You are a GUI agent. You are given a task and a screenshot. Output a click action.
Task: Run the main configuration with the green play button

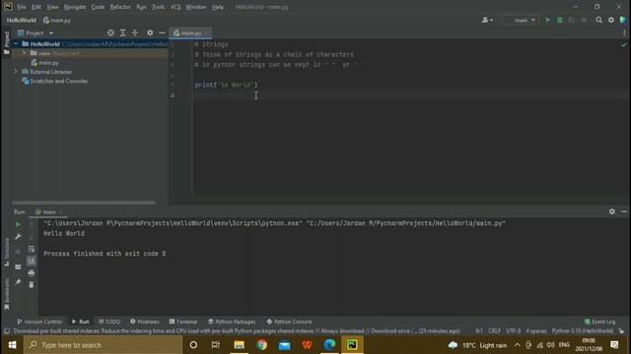pos(547,20)
